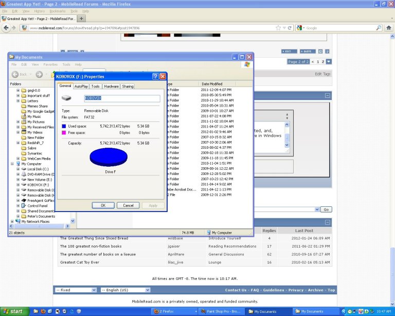Click the Cancel button in Properties dialog

pos(128,205)
